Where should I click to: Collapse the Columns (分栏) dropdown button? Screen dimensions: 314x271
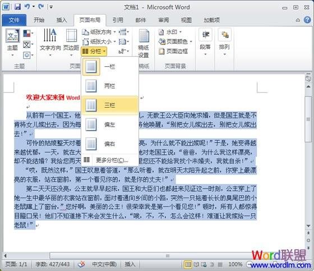click(94, 52)
